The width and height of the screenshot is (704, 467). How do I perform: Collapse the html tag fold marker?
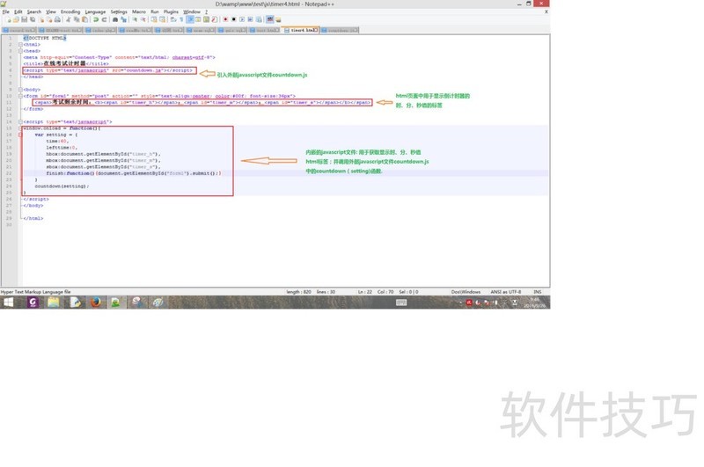click(20, 45)
